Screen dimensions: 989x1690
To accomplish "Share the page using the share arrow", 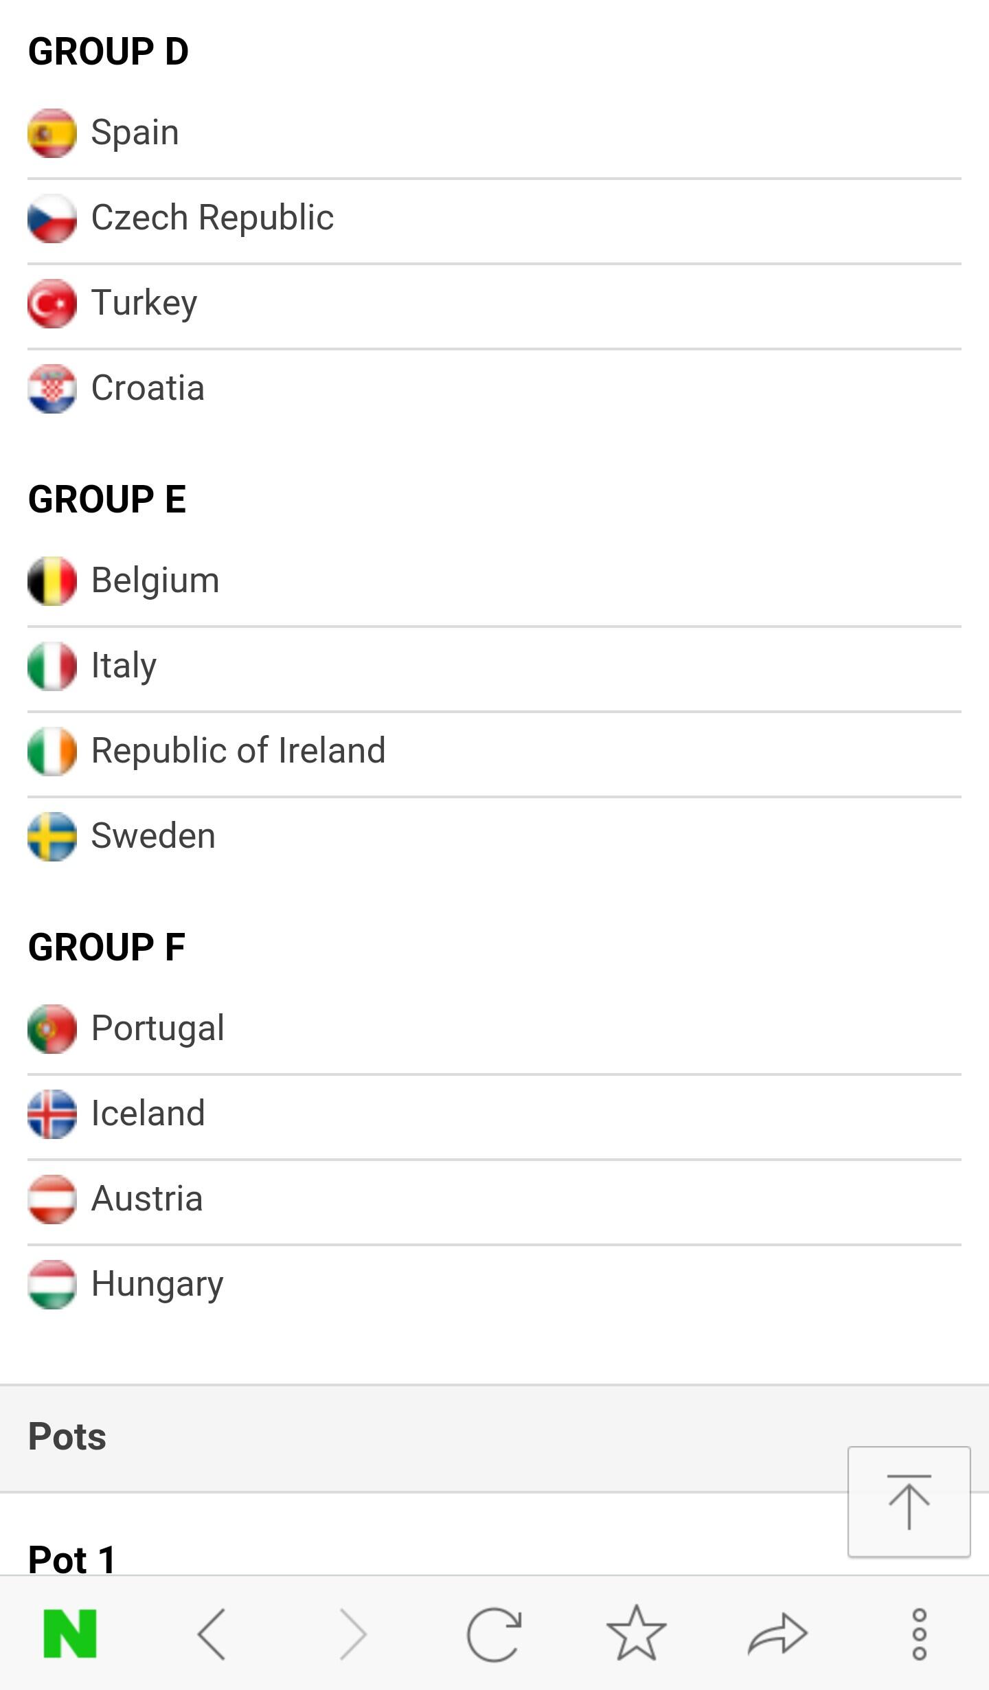I will tap(777, 1634).
